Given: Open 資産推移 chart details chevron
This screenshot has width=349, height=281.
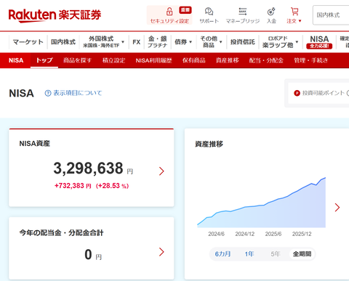Looking at the screenshot, I should (x=337, y=208).
